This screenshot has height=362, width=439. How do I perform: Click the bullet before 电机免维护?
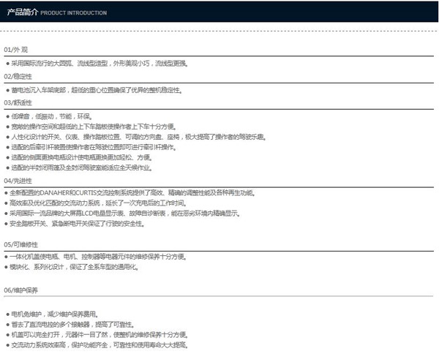coord(7,314)
